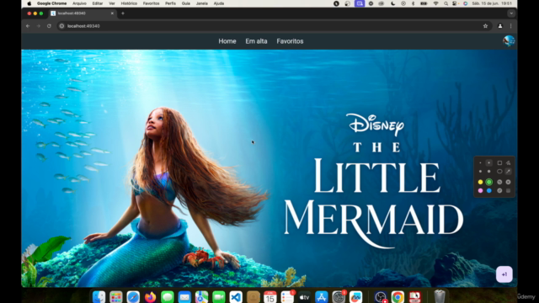Open Chrome's three-dot menu
Screen dimensions: 539x303
click(511, 26)
